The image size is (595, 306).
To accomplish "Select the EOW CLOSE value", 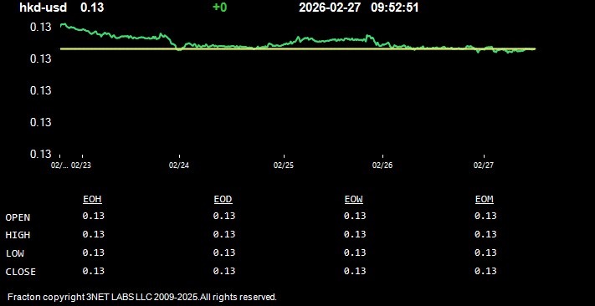I will click(355, 271).
